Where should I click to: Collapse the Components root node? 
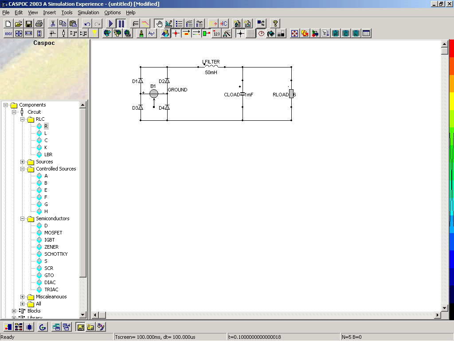[x=5, y=105]
